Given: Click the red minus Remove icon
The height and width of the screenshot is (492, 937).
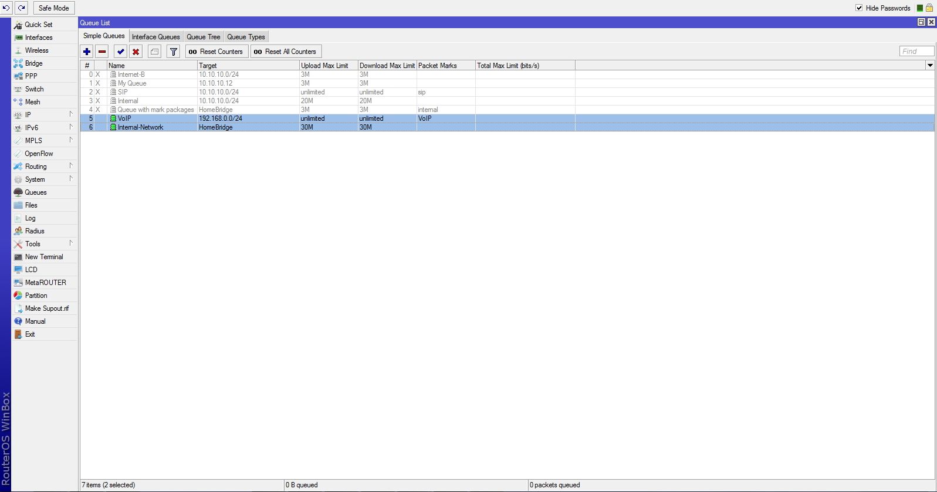Looking at the screenshot, I should [x=102, y=52].
